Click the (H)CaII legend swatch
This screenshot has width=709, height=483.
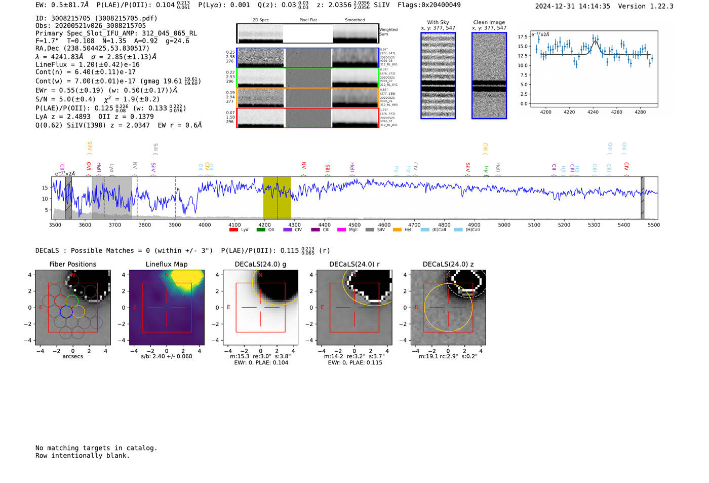click(x=458, y=230)
